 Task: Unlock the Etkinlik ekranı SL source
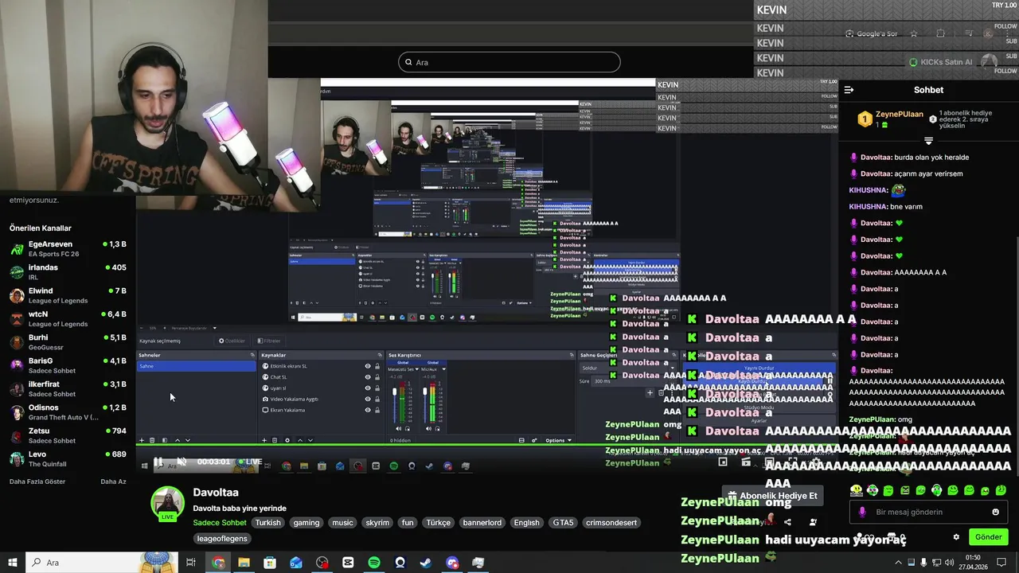(377, 366)
